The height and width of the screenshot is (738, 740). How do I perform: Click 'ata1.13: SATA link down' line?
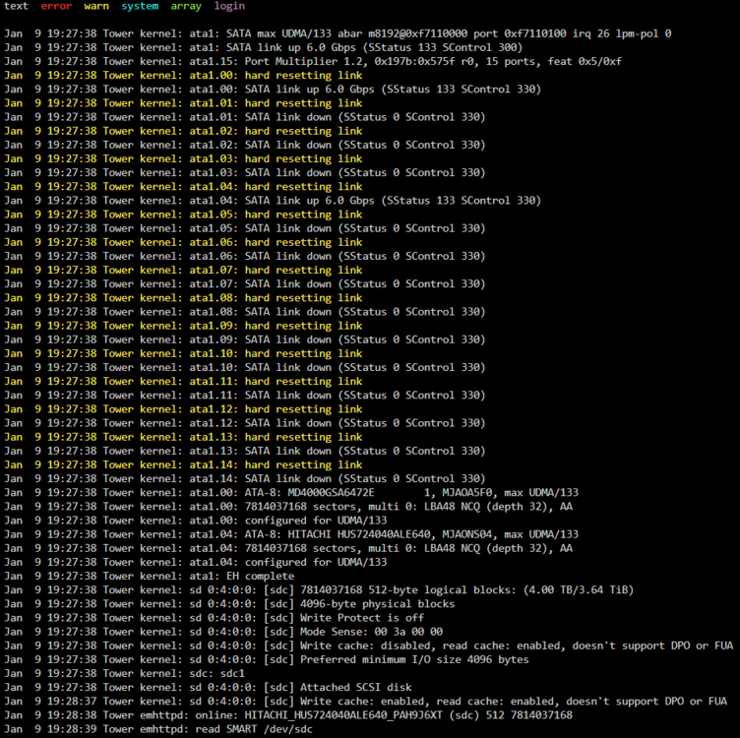click(x=244, y=451)
